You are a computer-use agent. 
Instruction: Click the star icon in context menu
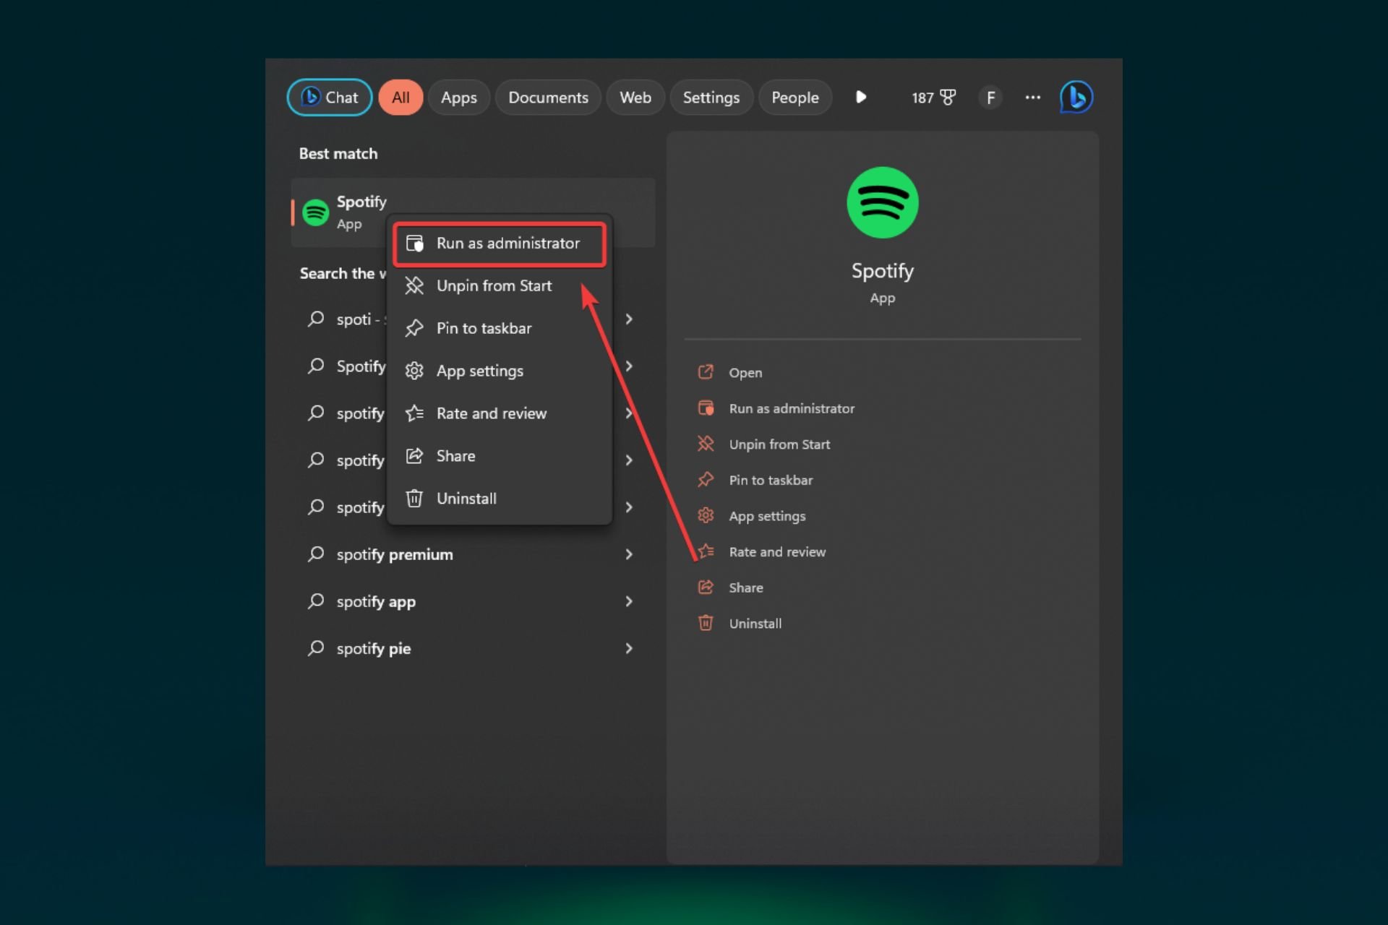tap(414, 413)
